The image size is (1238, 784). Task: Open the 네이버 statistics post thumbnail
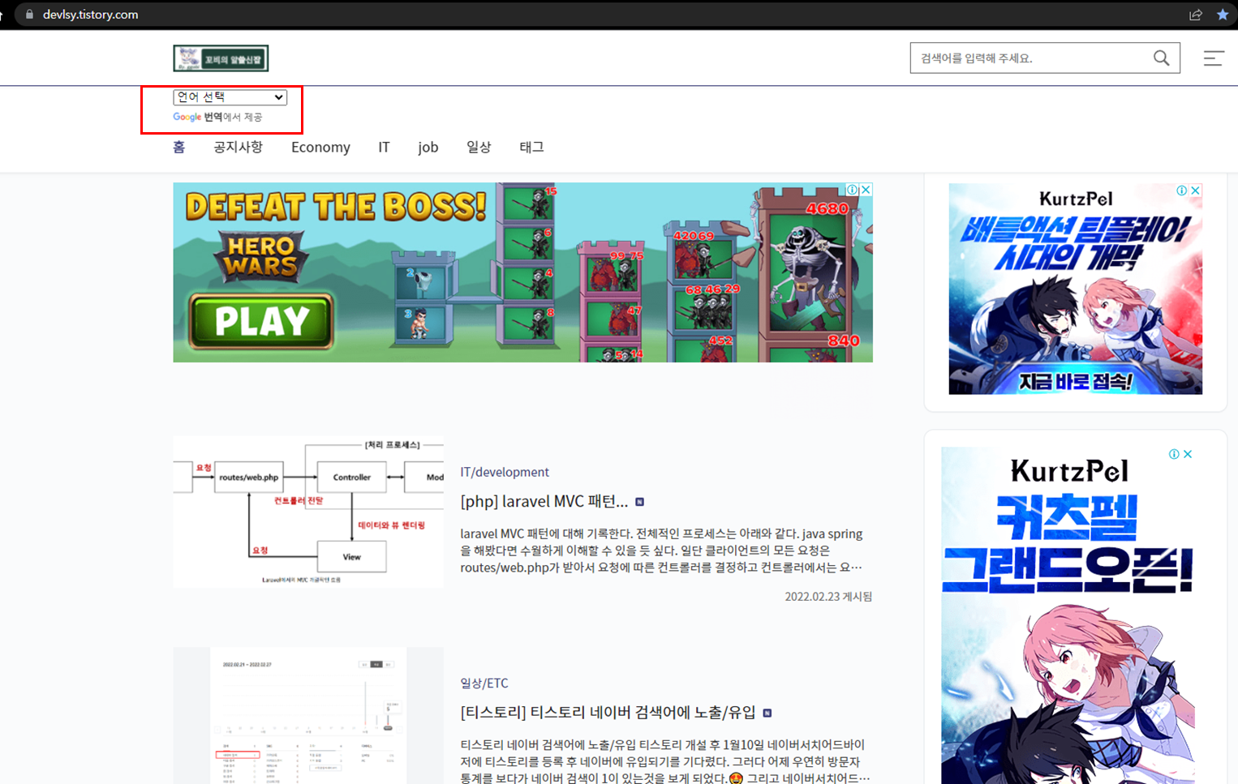308,715
